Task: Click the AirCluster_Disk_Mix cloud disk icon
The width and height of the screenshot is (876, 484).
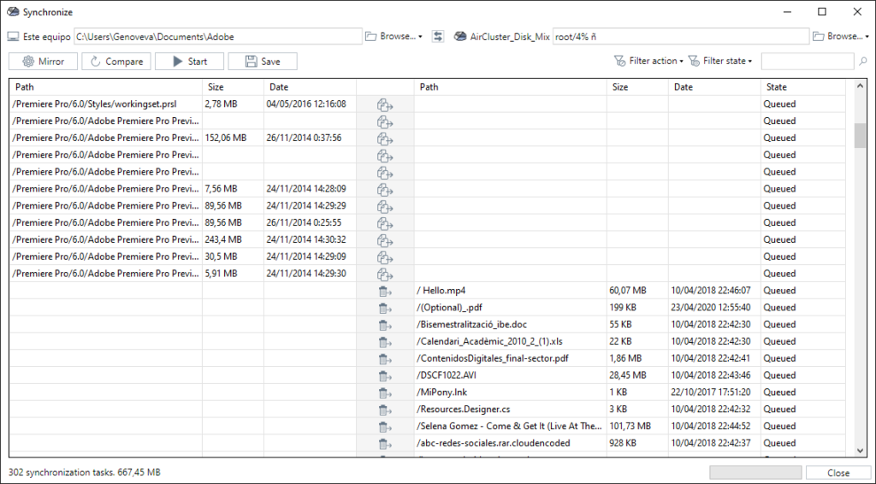Action: point(460,37)
